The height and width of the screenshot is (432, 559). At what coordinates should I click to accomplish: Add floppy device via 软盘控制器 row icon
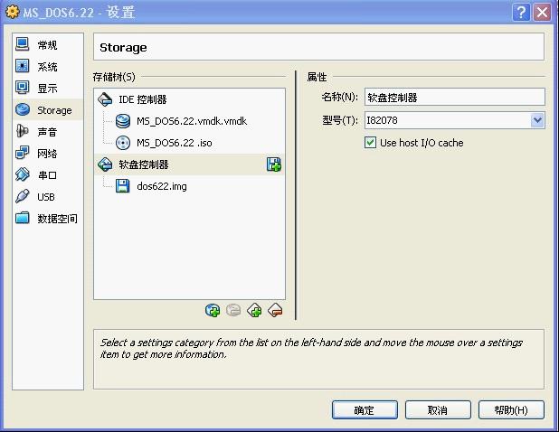274,164
